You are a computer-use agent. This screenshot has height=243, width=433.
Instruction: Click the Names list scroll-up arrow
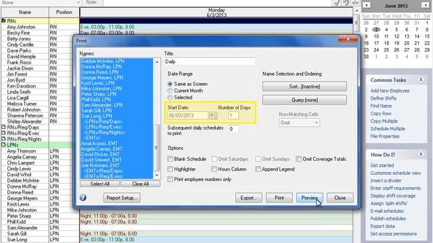[157, 61]
